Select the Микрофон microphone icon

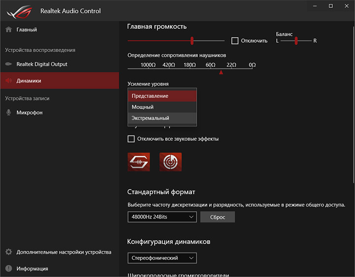coord(8,113)
